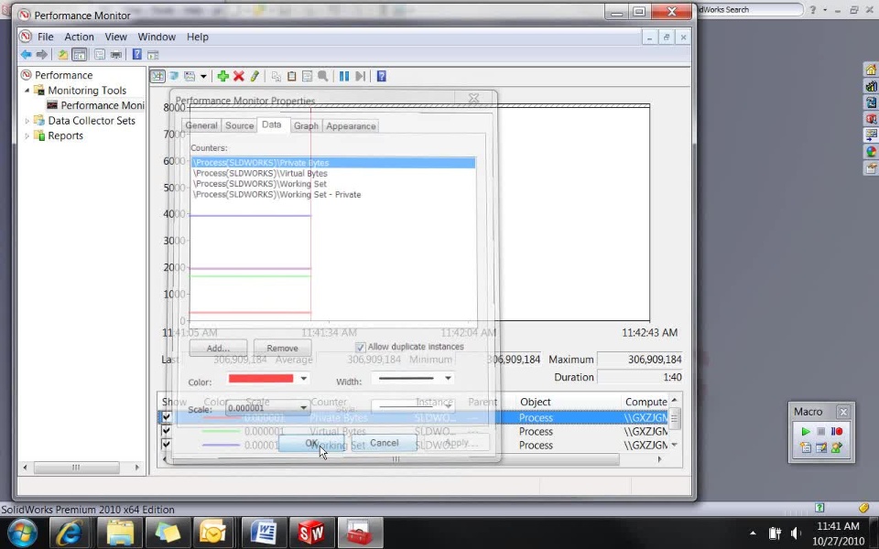Switch to the Appearance tab
Screen dimensions: 879x549
click(x=351, y=125)
